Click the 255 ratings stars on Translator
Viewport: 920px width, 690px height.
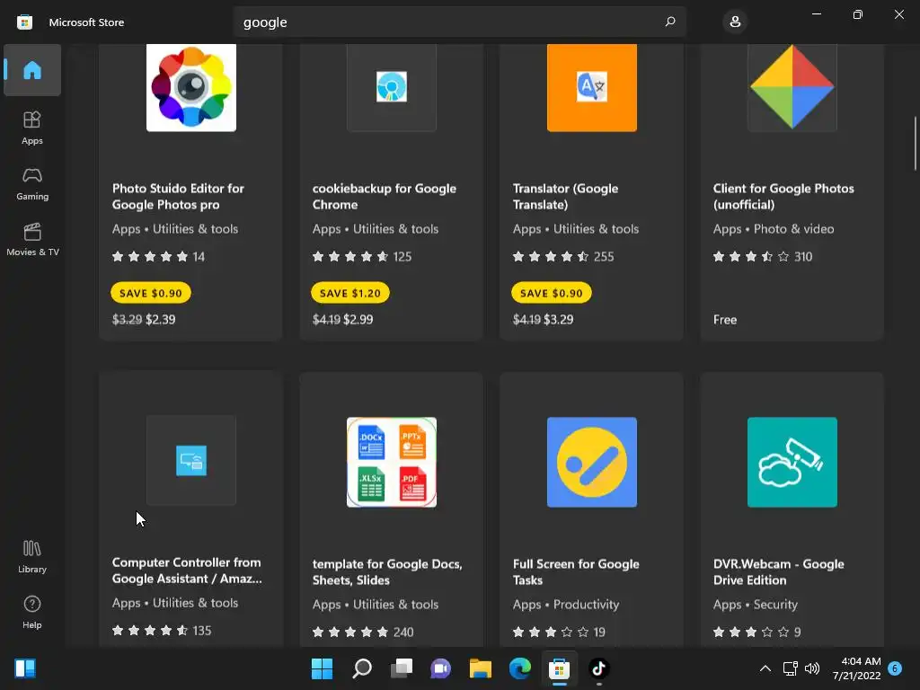point(563,256)
